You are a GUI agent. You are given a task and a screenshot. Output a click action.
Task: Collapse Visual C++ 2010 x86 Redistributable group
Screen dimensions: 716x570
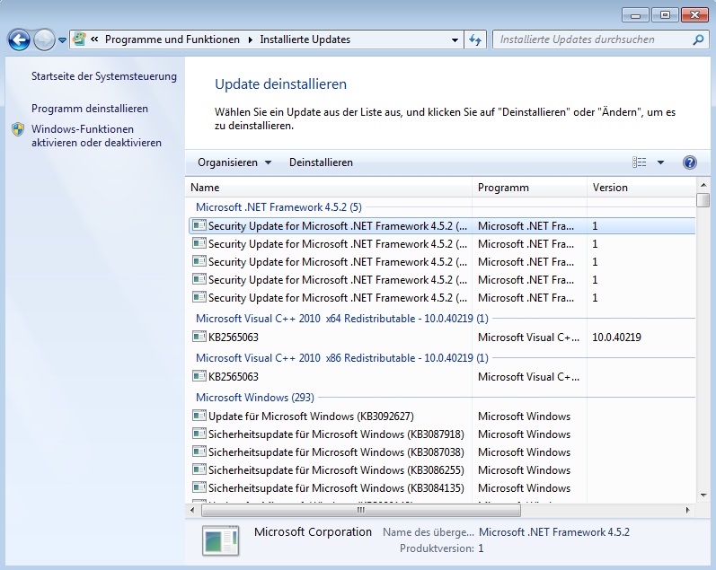[x=342, y=358]
